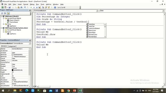Open the Tools menu
This screenshot has width=166, height=93.
[x=42, y=4]
